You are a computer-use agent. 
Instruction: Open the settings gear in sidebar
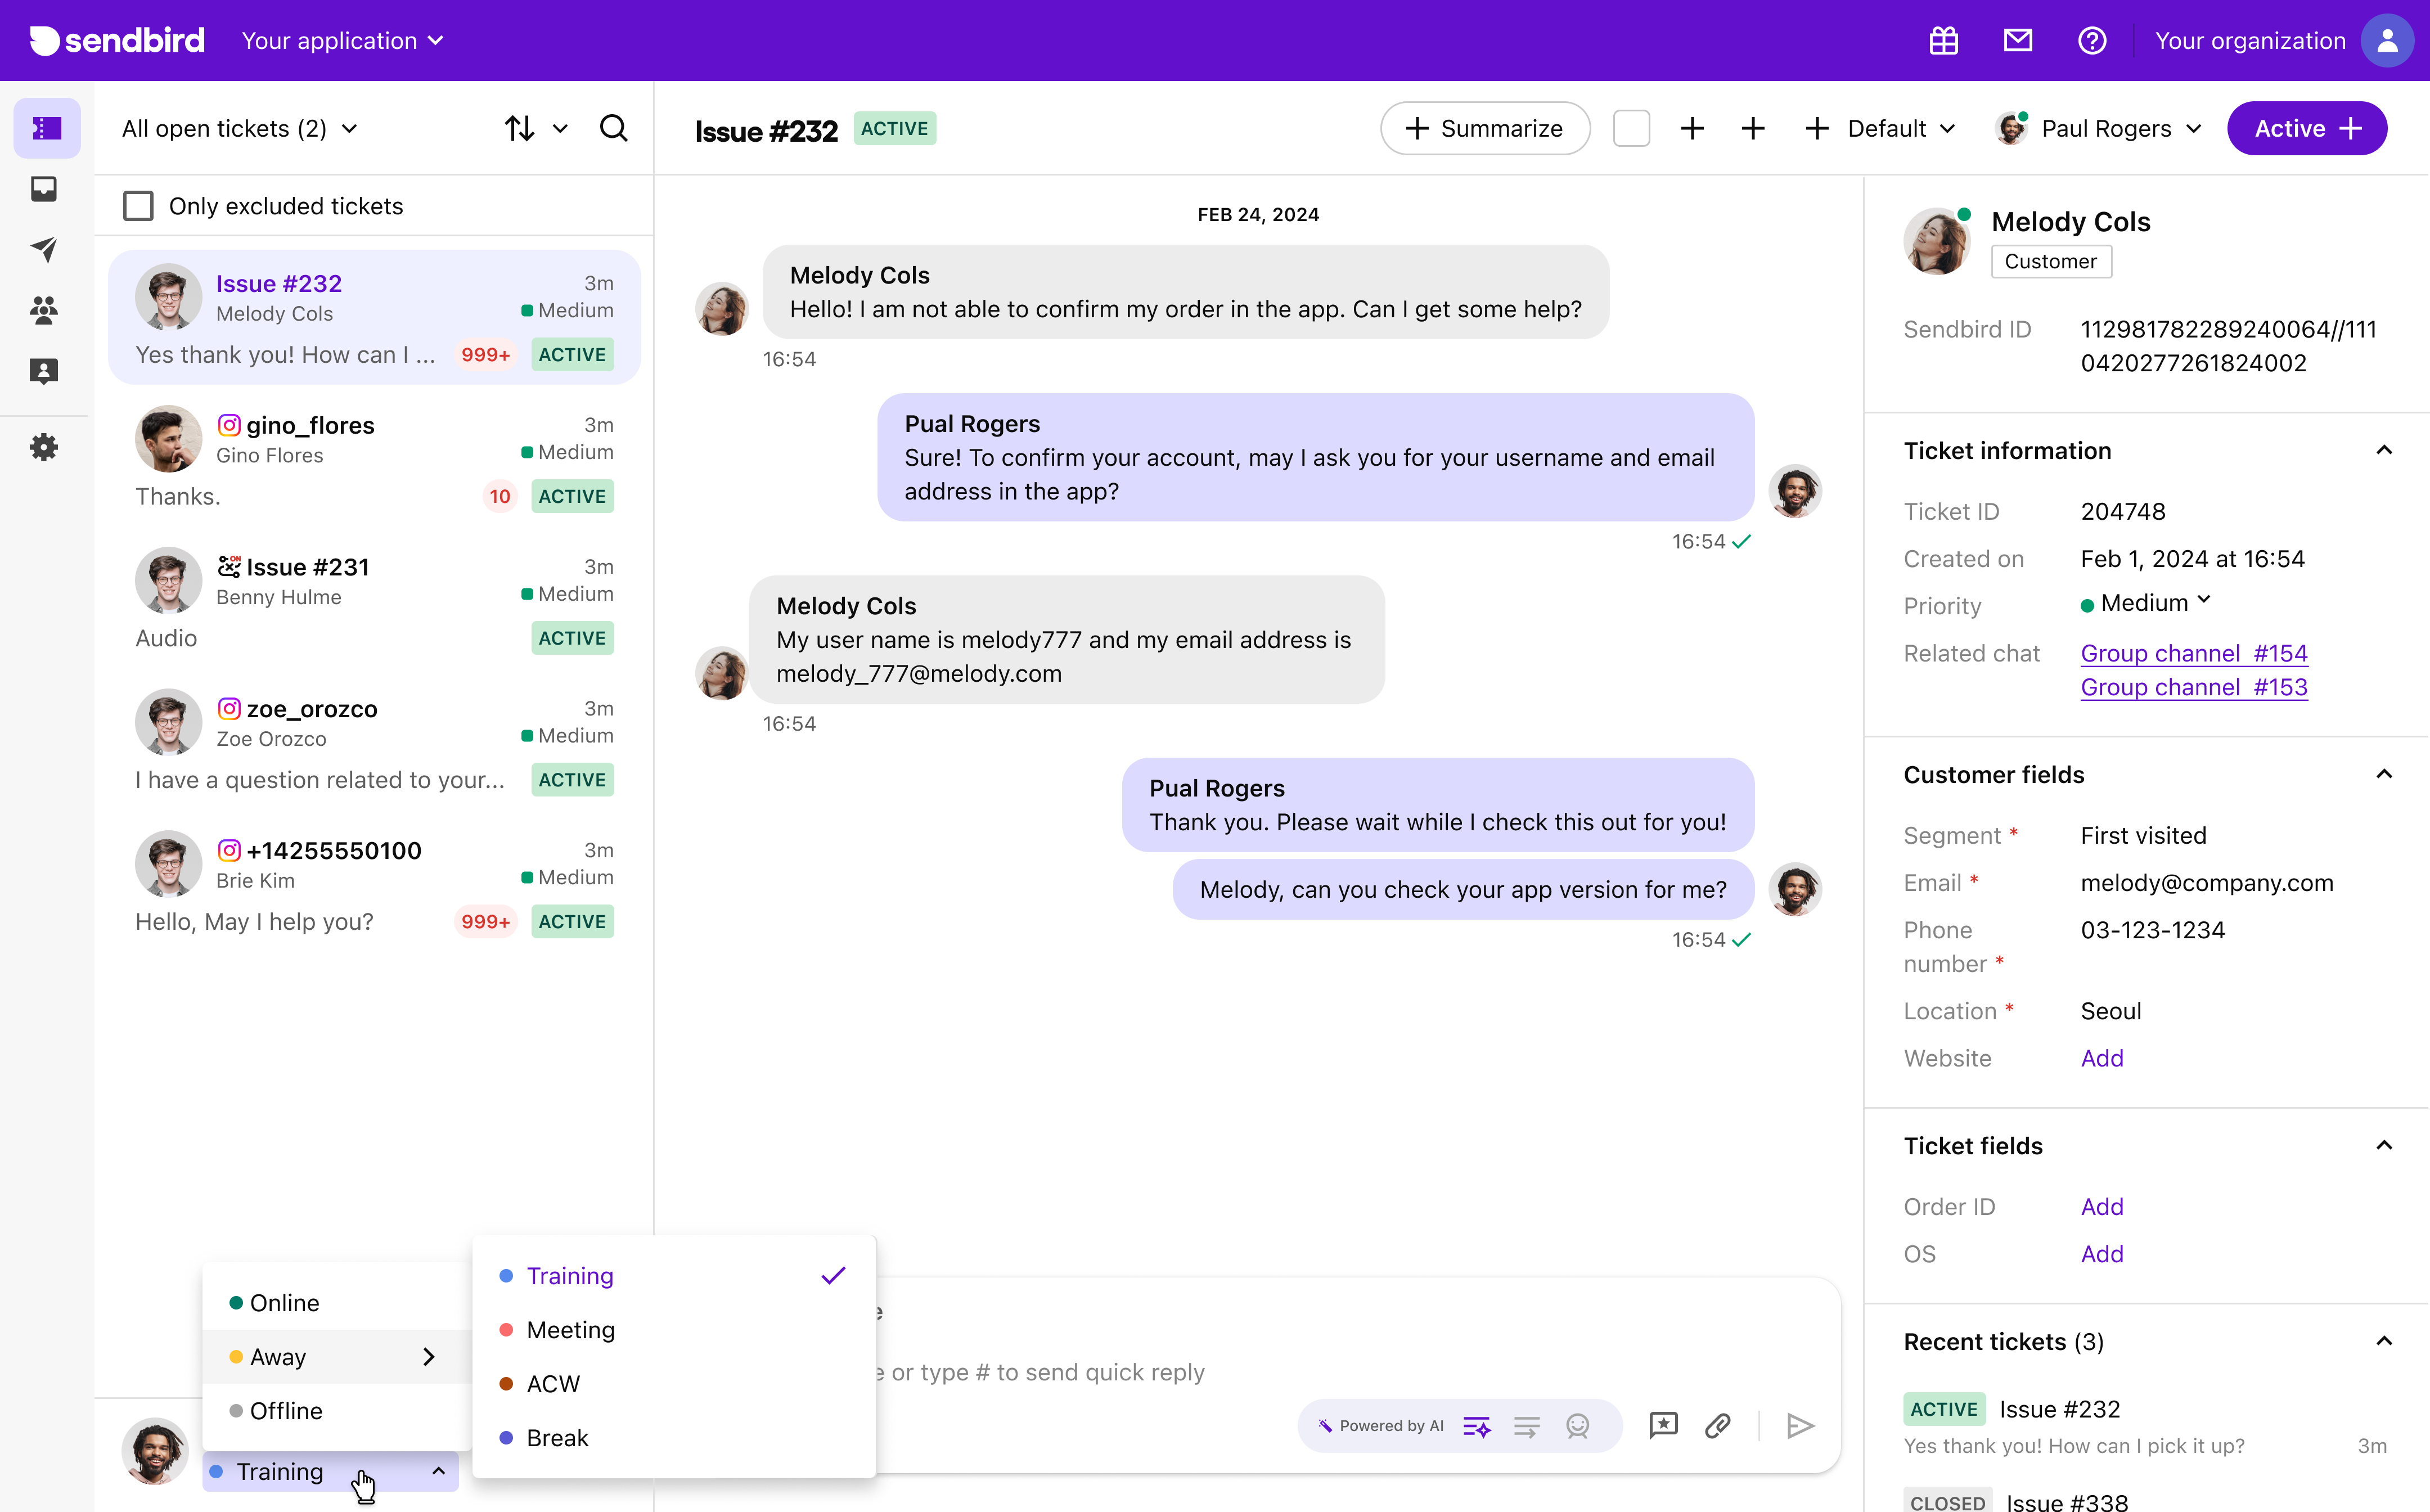click(44, 447)
